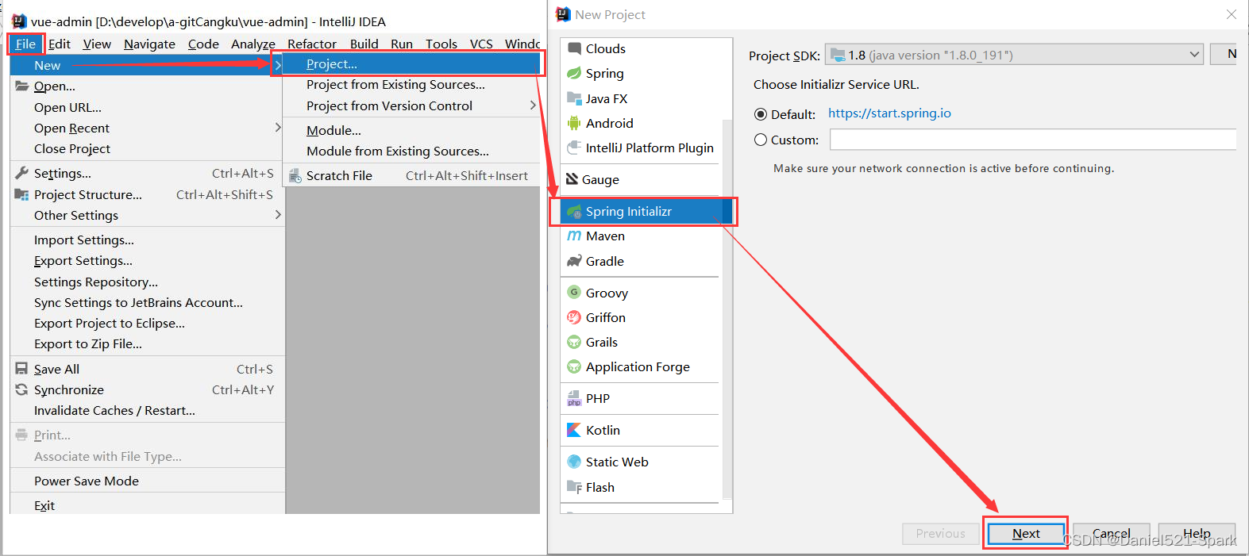The height and width of the screenshot is (556, 1249).
Task: Click the Synchronize refresh icon
Action: pos(21,389)
